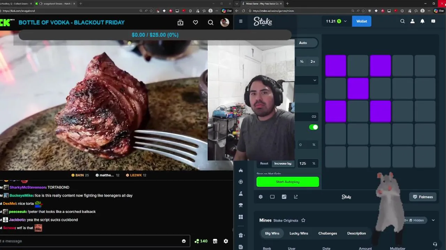Open the Fairness button
Screen dimensions: 446x250
[423, 197]
